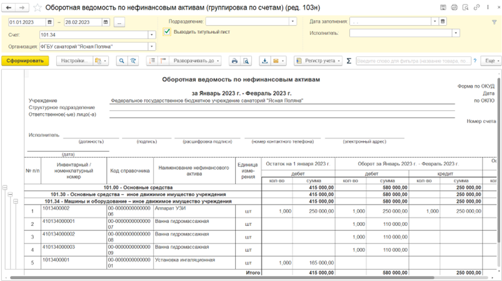Select the 165 000,00 sum cell

pyautogui.click(x=314, y=263)
